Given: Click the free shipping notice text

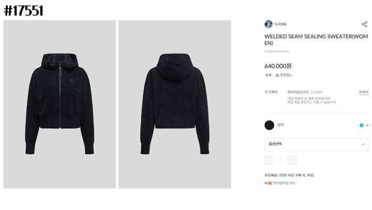Looking at the screenshot, I should click(289, 176).
